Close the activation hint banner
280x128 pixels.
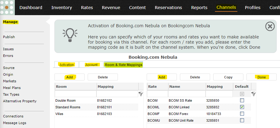270,27
